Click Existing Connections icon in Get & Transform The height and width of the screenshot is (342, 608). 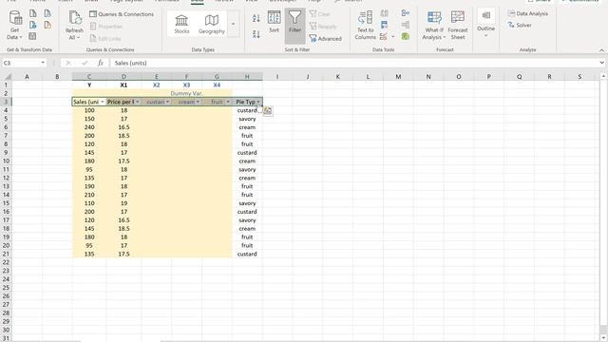pyautogui.click(x=47, y=26)
